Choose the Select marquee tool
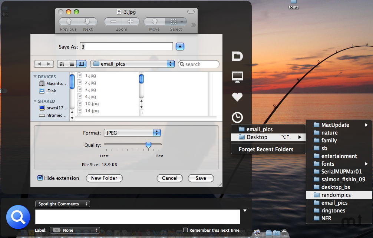 176,22
